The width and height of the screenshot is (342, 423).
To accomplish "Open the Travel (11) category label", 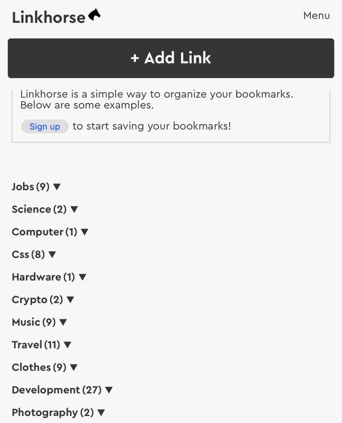I will pos(36,344).
